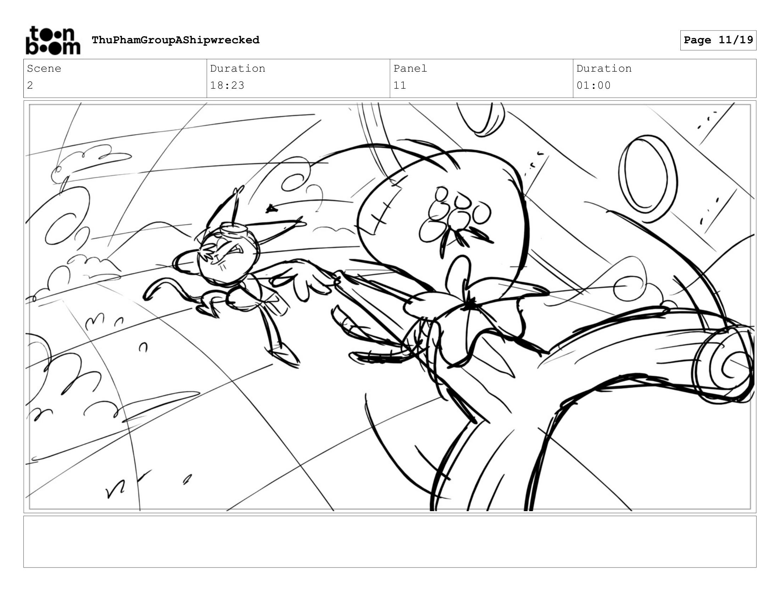Click the rolled scroll end at right edge

tap(729, 365)
